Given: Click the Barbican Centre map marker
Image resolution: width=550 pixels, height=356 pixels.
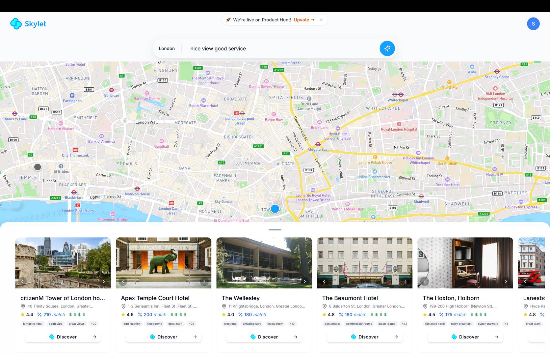Looking at the screenshot, I should click(147, 94).
